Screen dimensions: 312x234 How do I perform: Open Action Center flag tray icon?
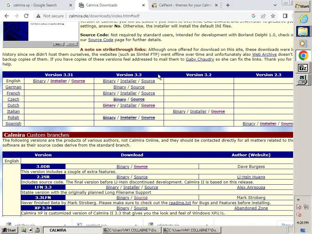[299, 207]
